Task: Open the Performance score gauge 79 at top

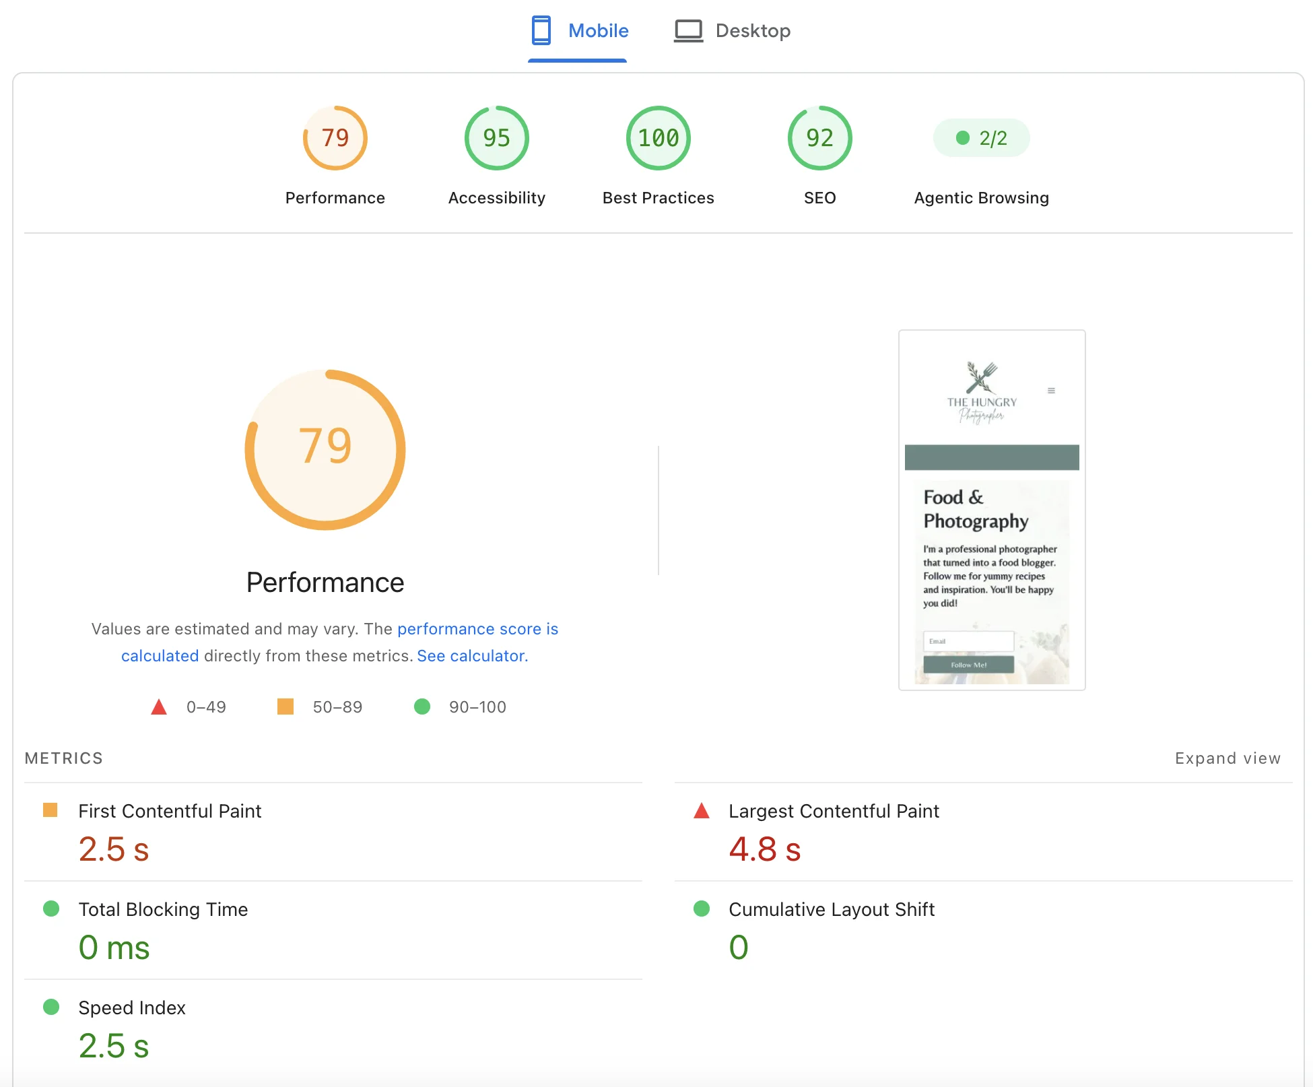Action: 335,138
